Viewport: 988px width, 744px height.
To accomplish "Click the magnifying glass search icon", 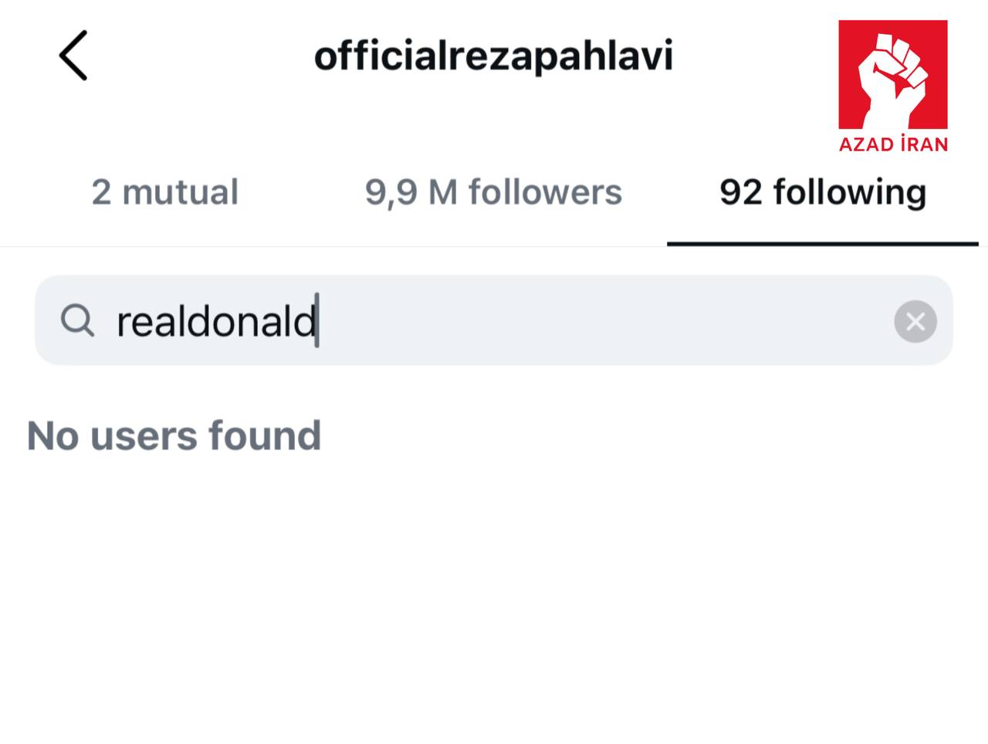I will (77, 320).
